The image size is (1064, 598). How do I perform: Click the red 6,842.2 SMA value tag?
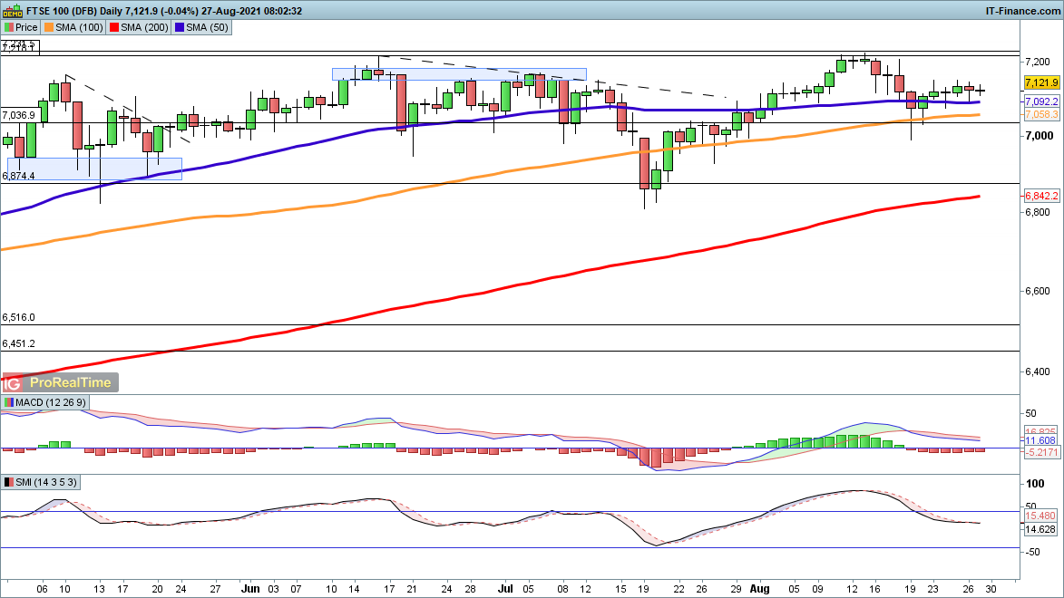(1041, 196)
